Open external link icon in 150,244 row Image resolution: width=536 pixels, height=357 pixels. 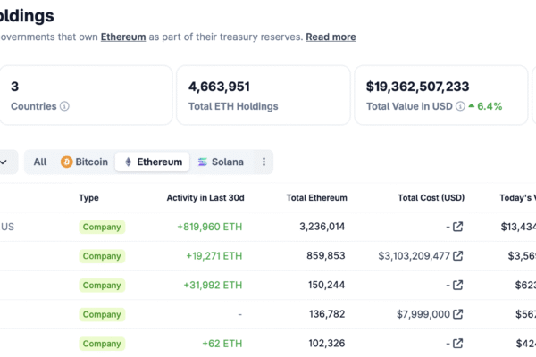(458, 286)
